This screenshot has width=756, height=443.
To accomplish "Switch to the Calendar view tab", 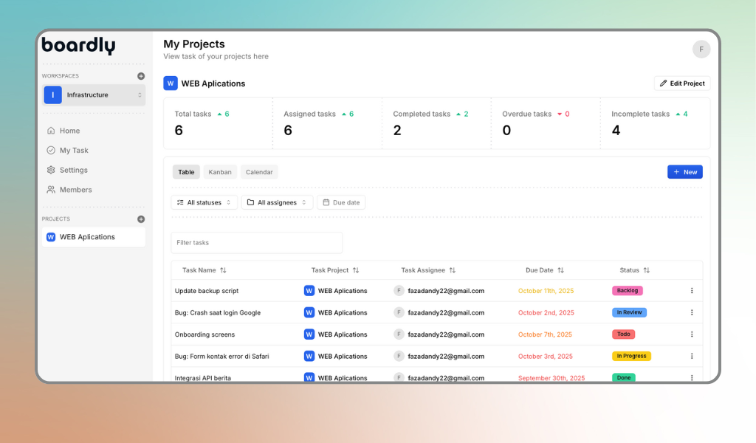I will [x=259, y=172].
